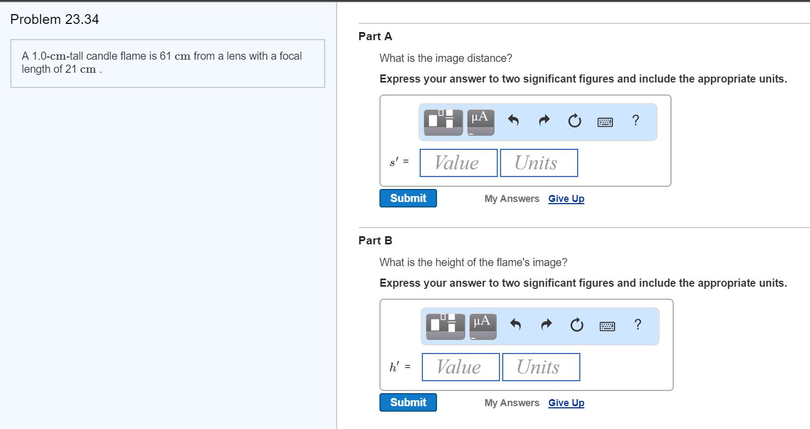The width and height of the screenshot is (810, 429).
Task: Click Give Up link for Part B
Action: pos(566,403)
